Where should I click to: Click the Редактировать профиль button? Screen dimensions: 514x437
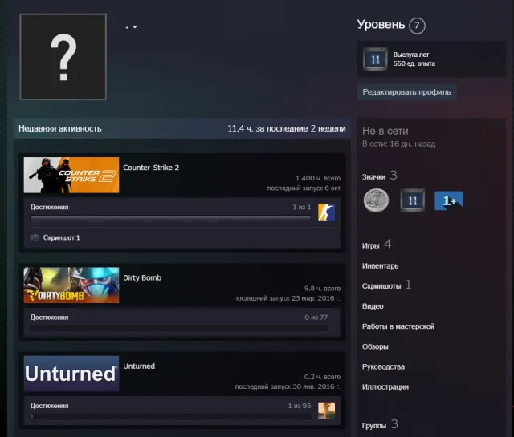tap(406, 92)
